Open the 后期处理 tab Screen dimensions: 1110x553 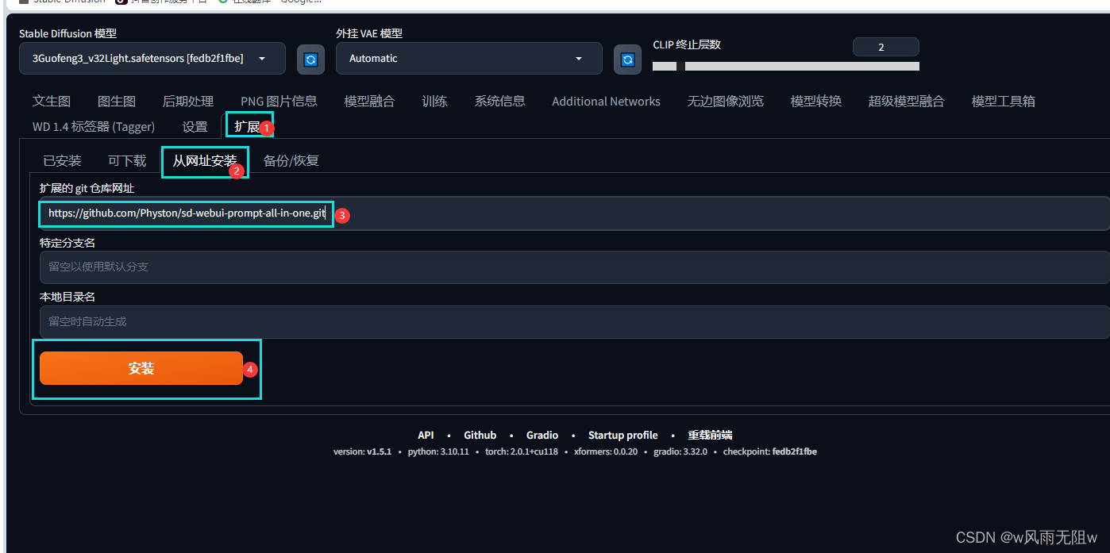(188, 101)
